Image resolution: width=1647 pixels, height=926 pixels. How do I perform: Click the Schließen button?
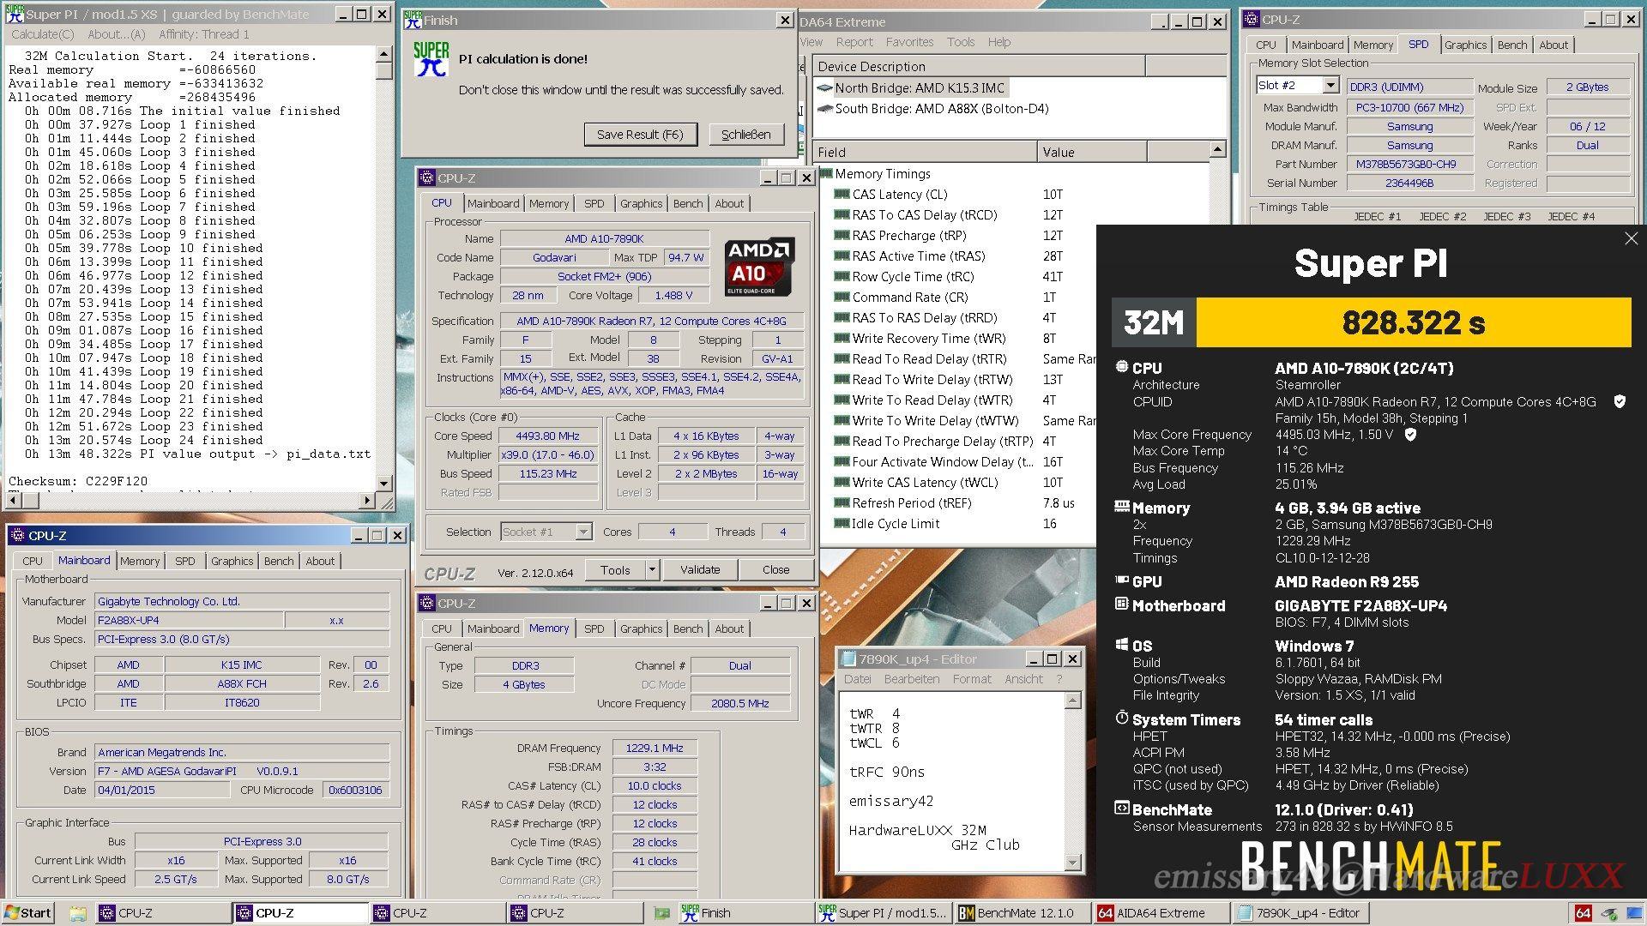(745, 135)
